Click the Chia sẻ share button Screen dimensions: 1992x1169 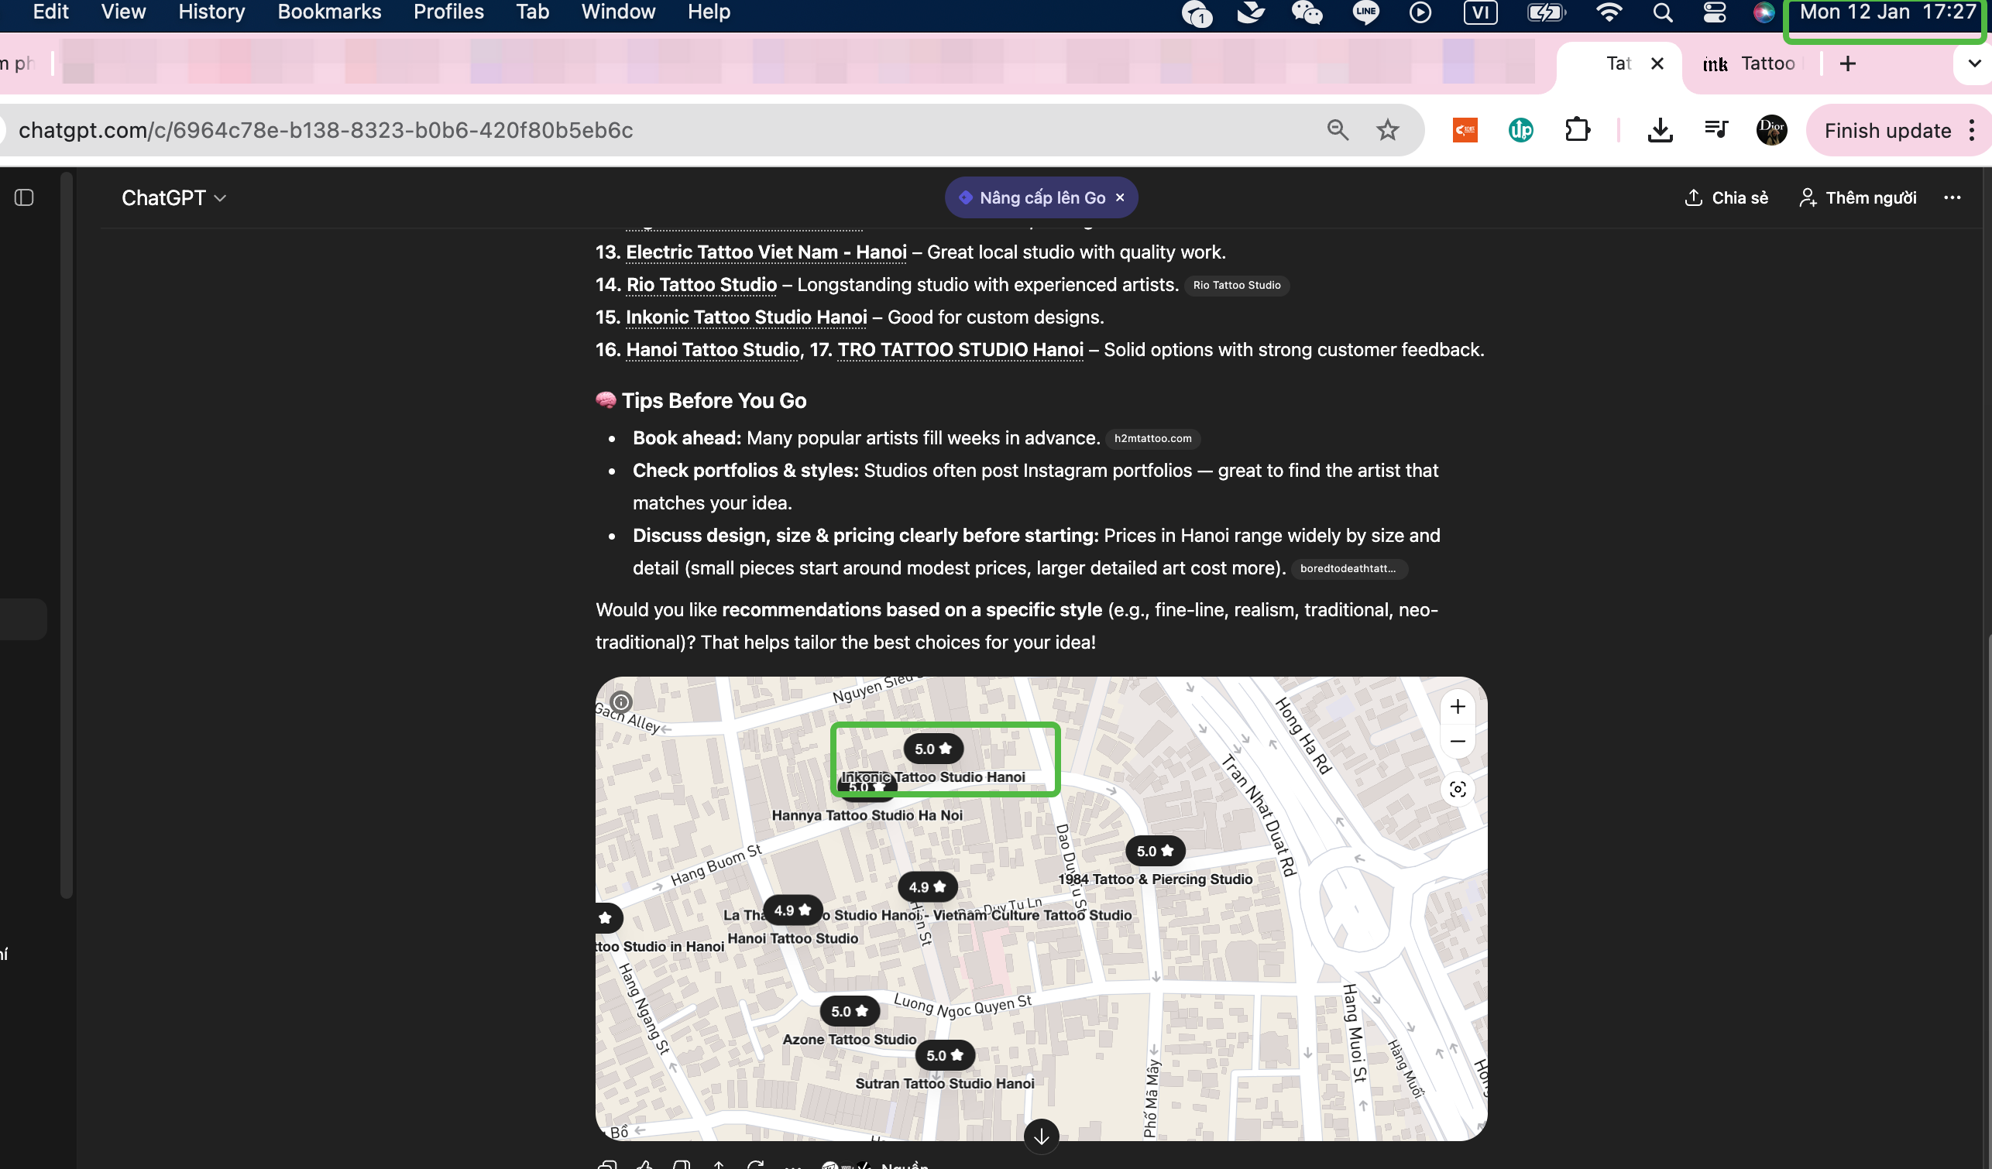click(x=1726, y=197)
